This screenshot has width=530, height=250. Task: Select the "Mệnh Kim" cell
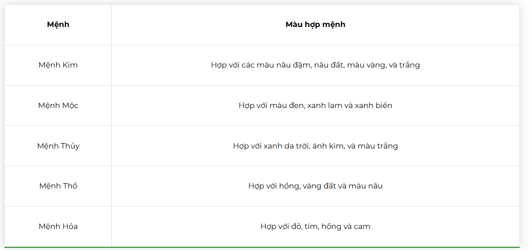58,65
